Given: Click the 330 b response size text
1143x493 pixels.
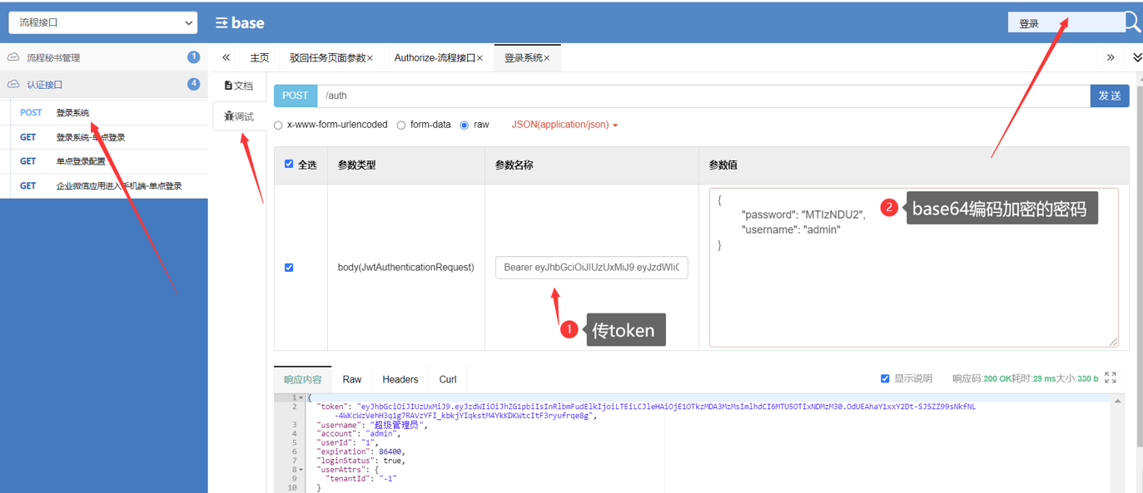Looking at the screenshot, I should [1088, 379].
